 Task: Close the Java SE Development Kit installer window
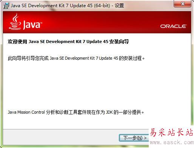click(x=182, y=4)
